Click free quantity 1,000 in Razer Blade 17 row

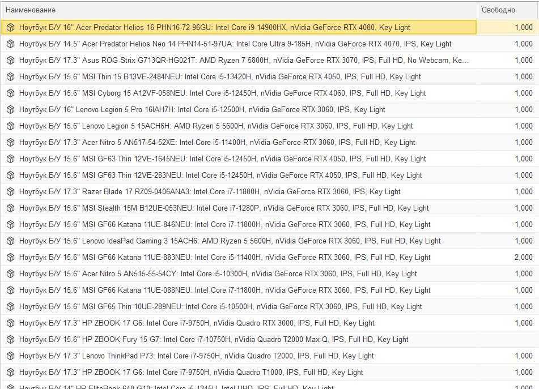click(524, 191)
